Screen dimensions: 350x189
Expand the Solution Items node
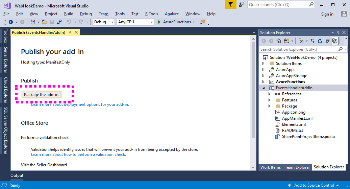coord(264,64)
